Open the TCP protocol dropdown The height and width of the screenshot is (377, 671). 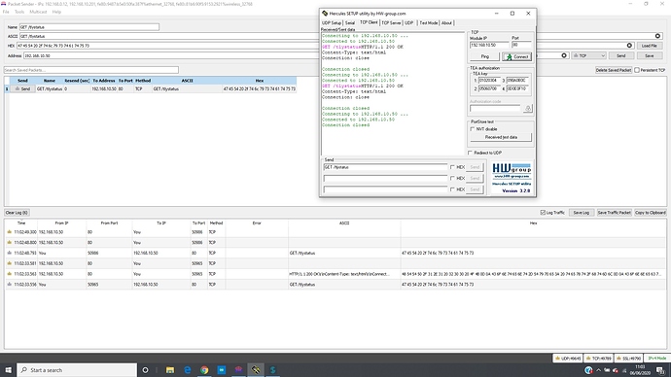[589, 55]
